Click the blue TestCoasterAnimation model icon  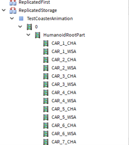tap(21, 18)
